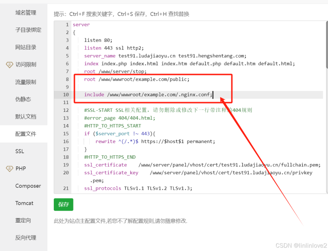Click the root example.com/public line
Viewport: 328px width, 251px height.
pyautogui.click(x=137, y=79)
